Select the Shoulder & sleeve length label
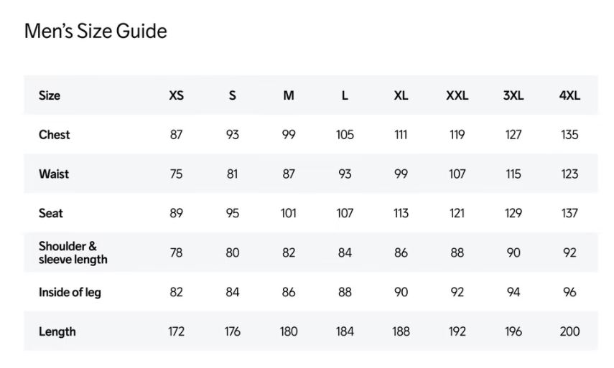The width and height of the screenshot is (614, 368). [x=73, y=253]
